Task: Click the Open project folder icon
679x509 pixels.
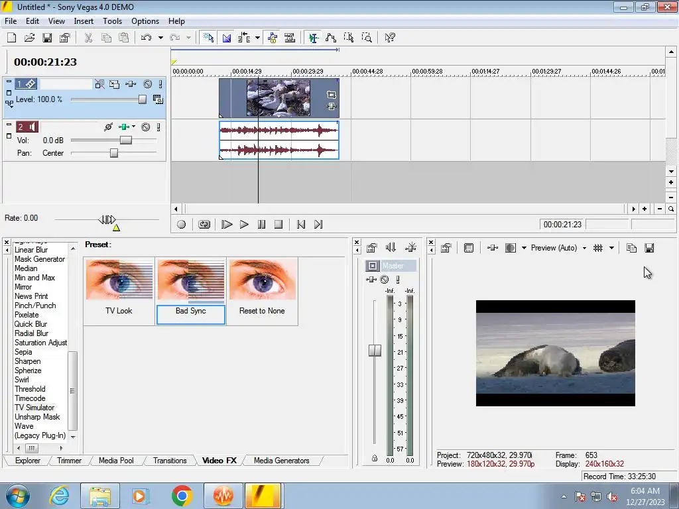Action: click(29, 38)
